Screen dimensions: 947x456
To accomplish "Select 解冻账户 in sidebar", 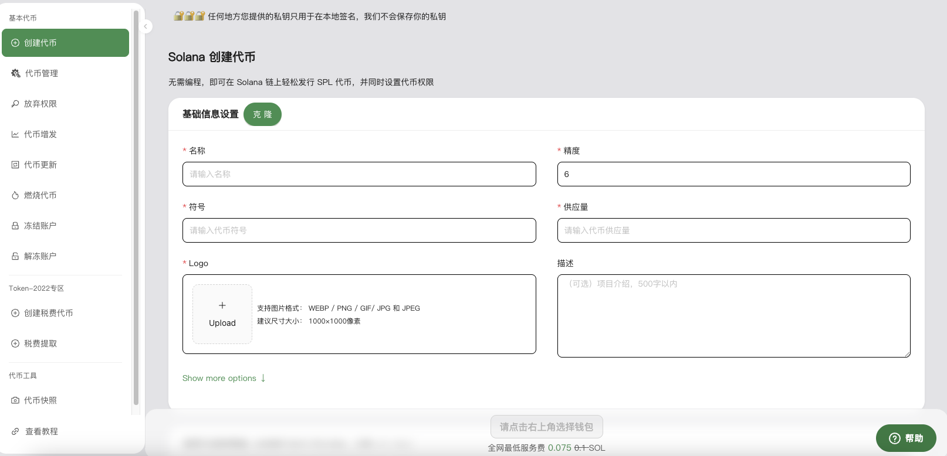I will [x=65, y=256].
